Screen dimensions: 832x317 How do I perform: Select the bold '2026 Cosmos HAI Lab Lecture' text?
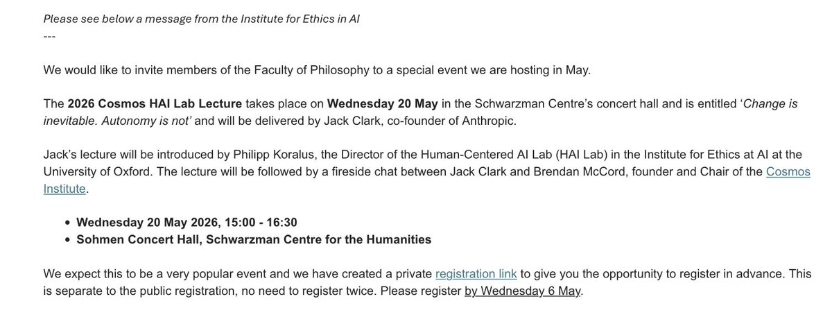point(155,104)
